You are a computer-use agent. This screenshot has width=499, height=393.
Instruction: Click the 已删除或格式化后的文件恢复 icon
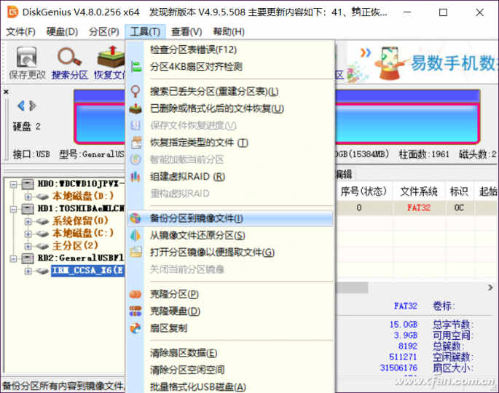[x=135, y=108]
